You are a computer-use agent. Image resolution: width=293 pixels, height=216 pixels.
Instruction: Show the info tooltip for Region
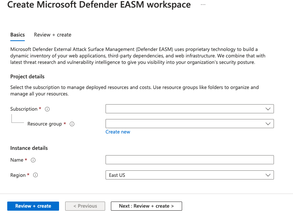tap(35, 175)
